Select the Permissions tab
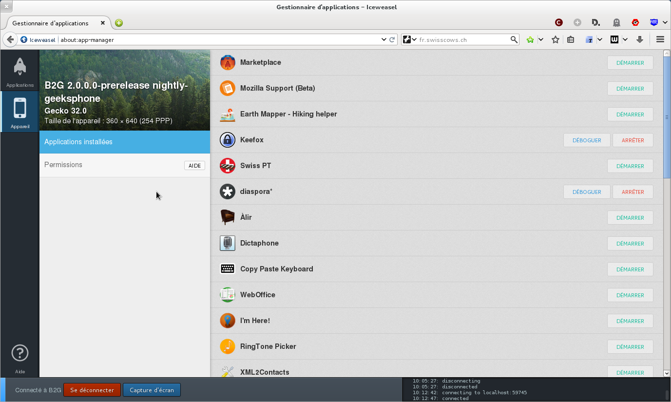Image resolution: width=671 pixels, height=402 pixels. click(125, 165)
